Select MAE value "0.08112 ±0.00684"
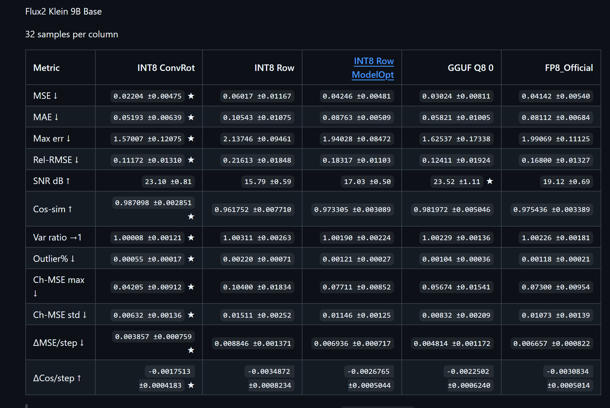 (x=556, y=118)
